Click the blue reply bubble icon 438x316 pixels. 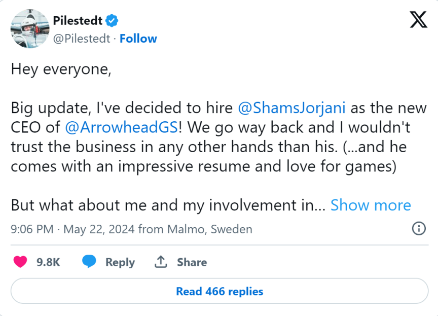tap(89, 262)
